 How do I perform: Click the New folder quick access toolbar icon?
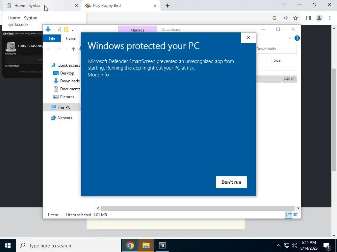click(66, 30)
